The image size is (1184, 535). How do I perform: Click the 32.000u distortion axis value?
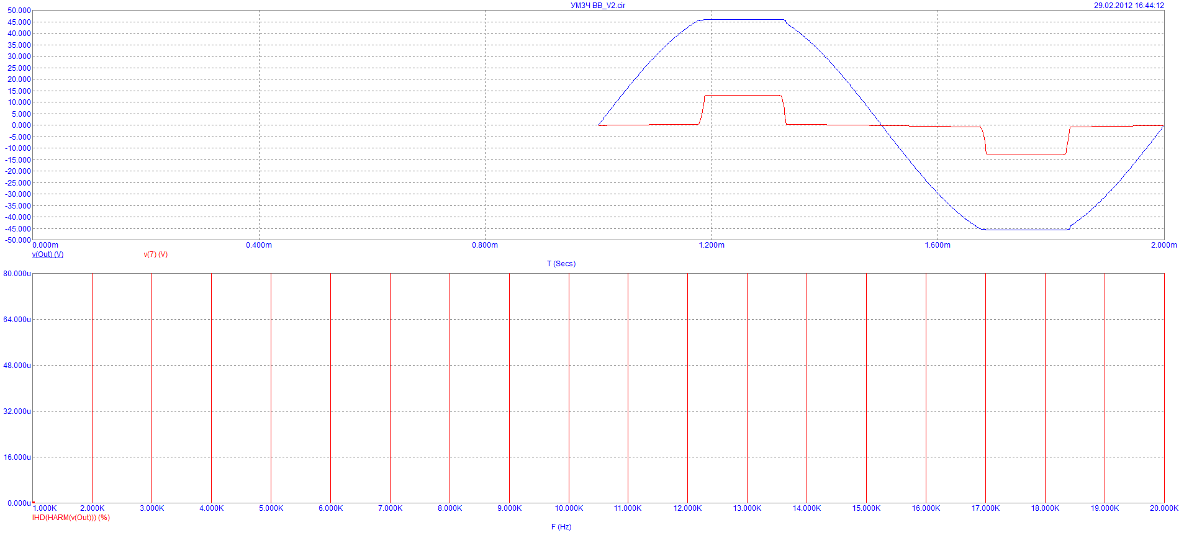pyautogui.click(x=17, y=411)
